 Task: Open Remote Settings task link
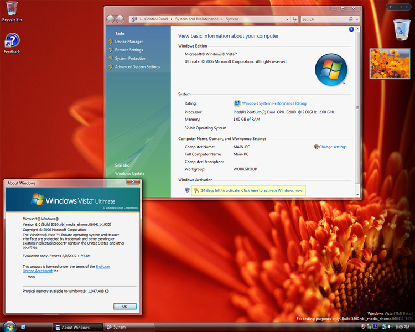[x=129, y=50]
